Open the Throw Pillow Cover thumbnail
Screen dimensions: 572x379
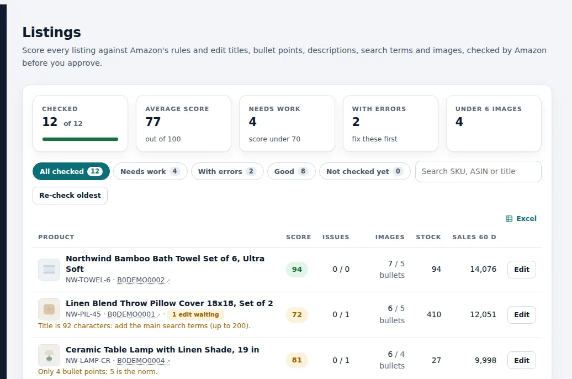click(49, 309)
